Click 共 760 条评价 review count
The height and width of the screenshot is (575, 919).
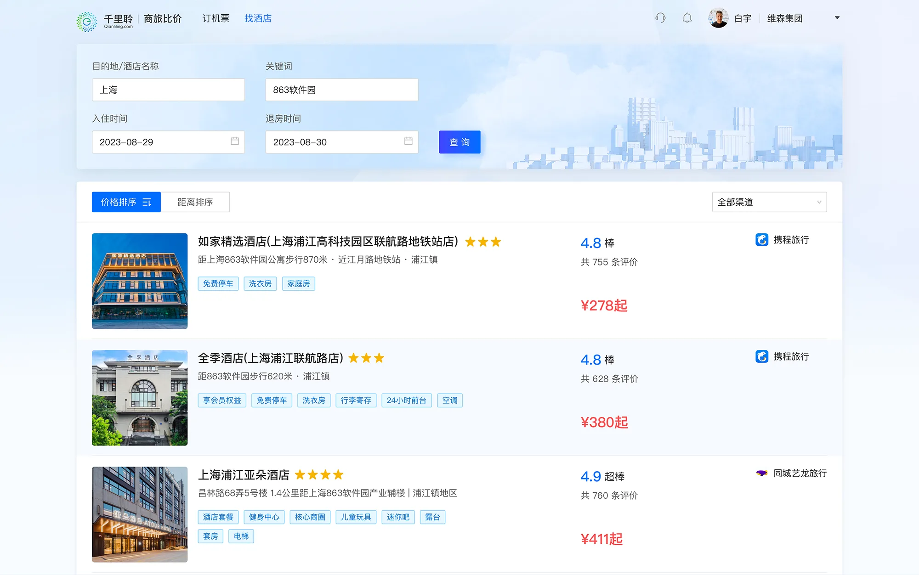pyautogui.click(x=609, y=496)
